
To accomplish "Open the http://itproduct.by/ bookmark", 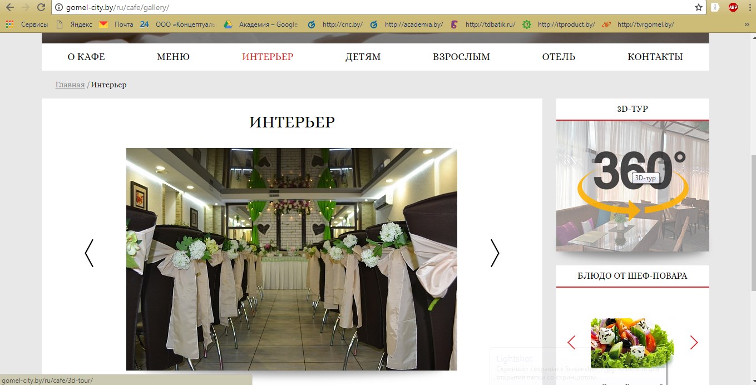I will coord(559,24).
